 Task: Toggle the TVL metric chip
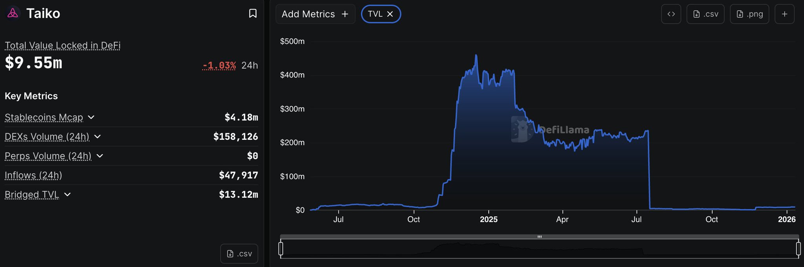pos(375,14)
